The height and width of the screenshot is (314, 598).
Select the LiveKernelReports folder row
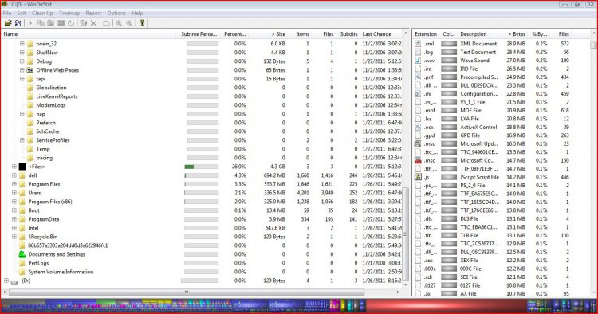coord(57,96)
